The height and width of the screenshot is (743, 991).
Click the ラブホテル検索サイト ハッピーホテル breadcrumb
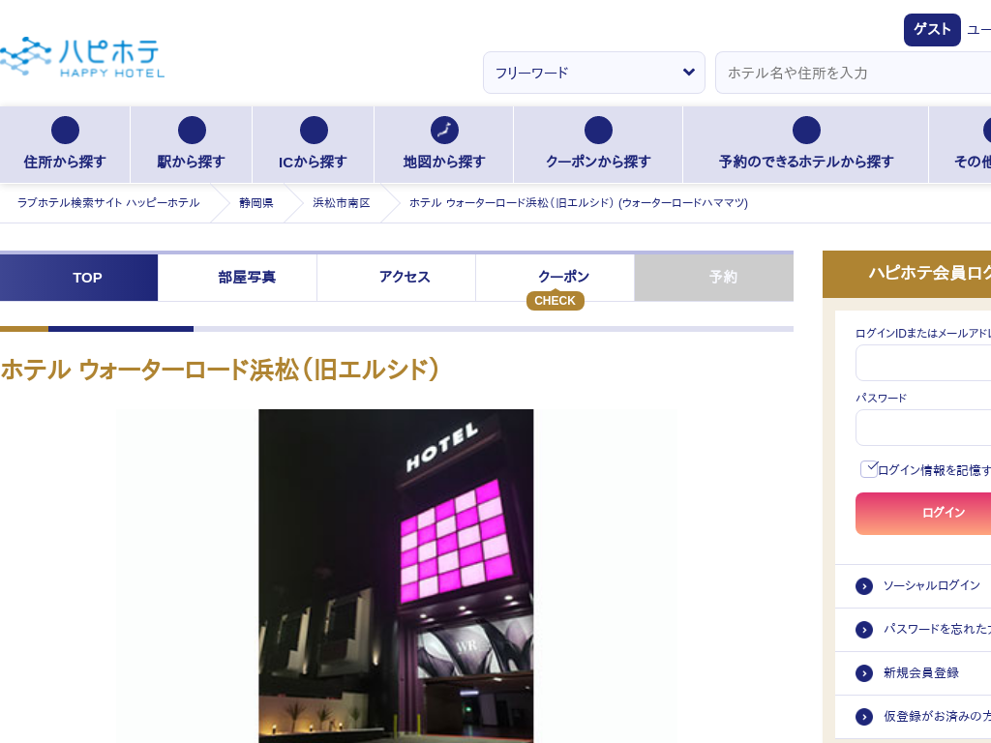coord(108,203)
